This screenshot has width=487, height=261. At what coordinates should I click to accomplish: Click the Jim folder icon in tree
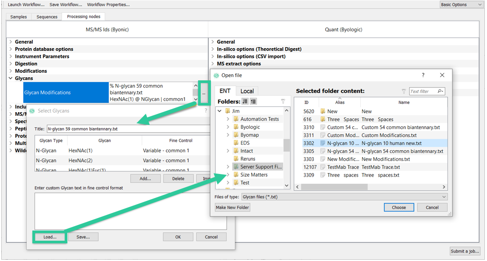[228, 111]
